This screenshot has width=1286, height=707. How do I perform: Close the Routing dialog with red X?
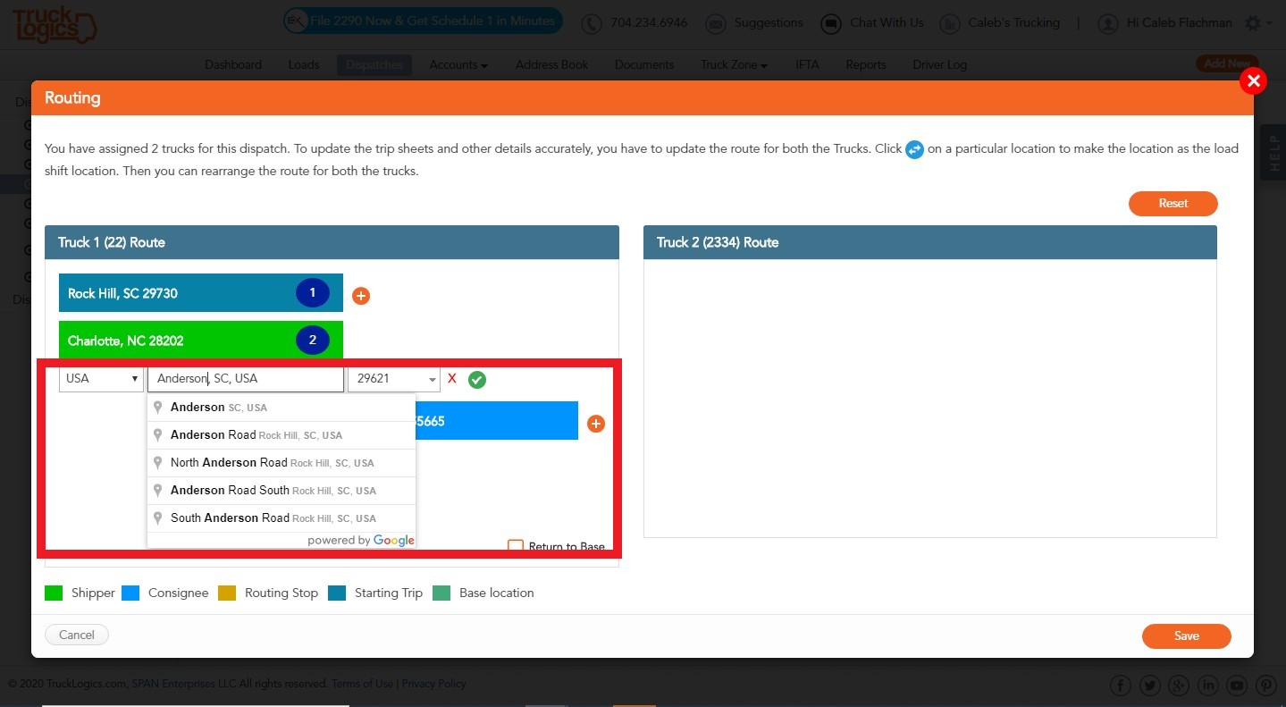(1254, 81)
